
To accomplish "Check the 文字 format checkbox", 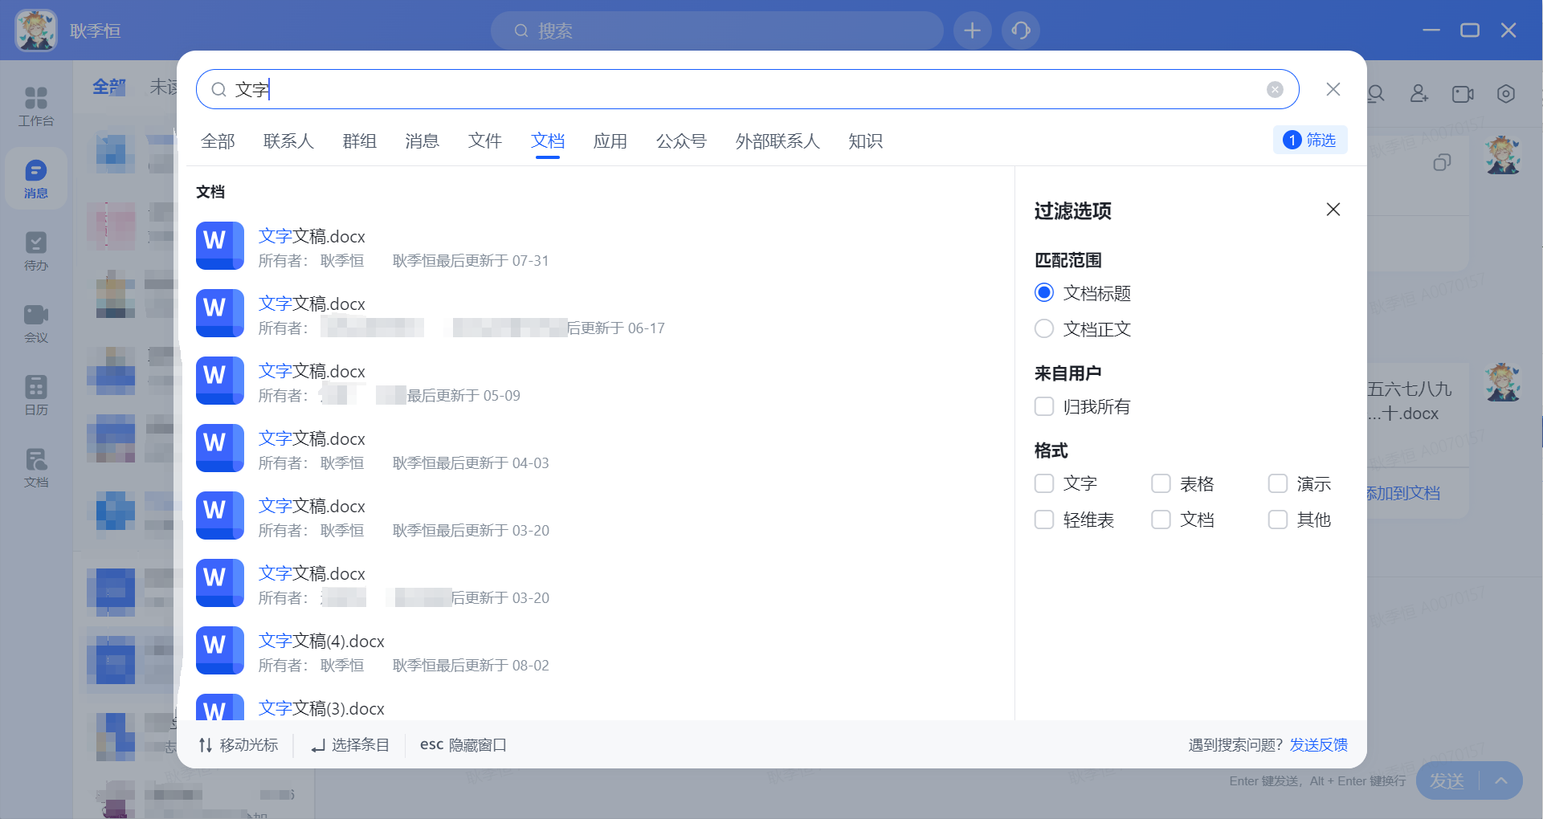I will [x=1044, y=483].
